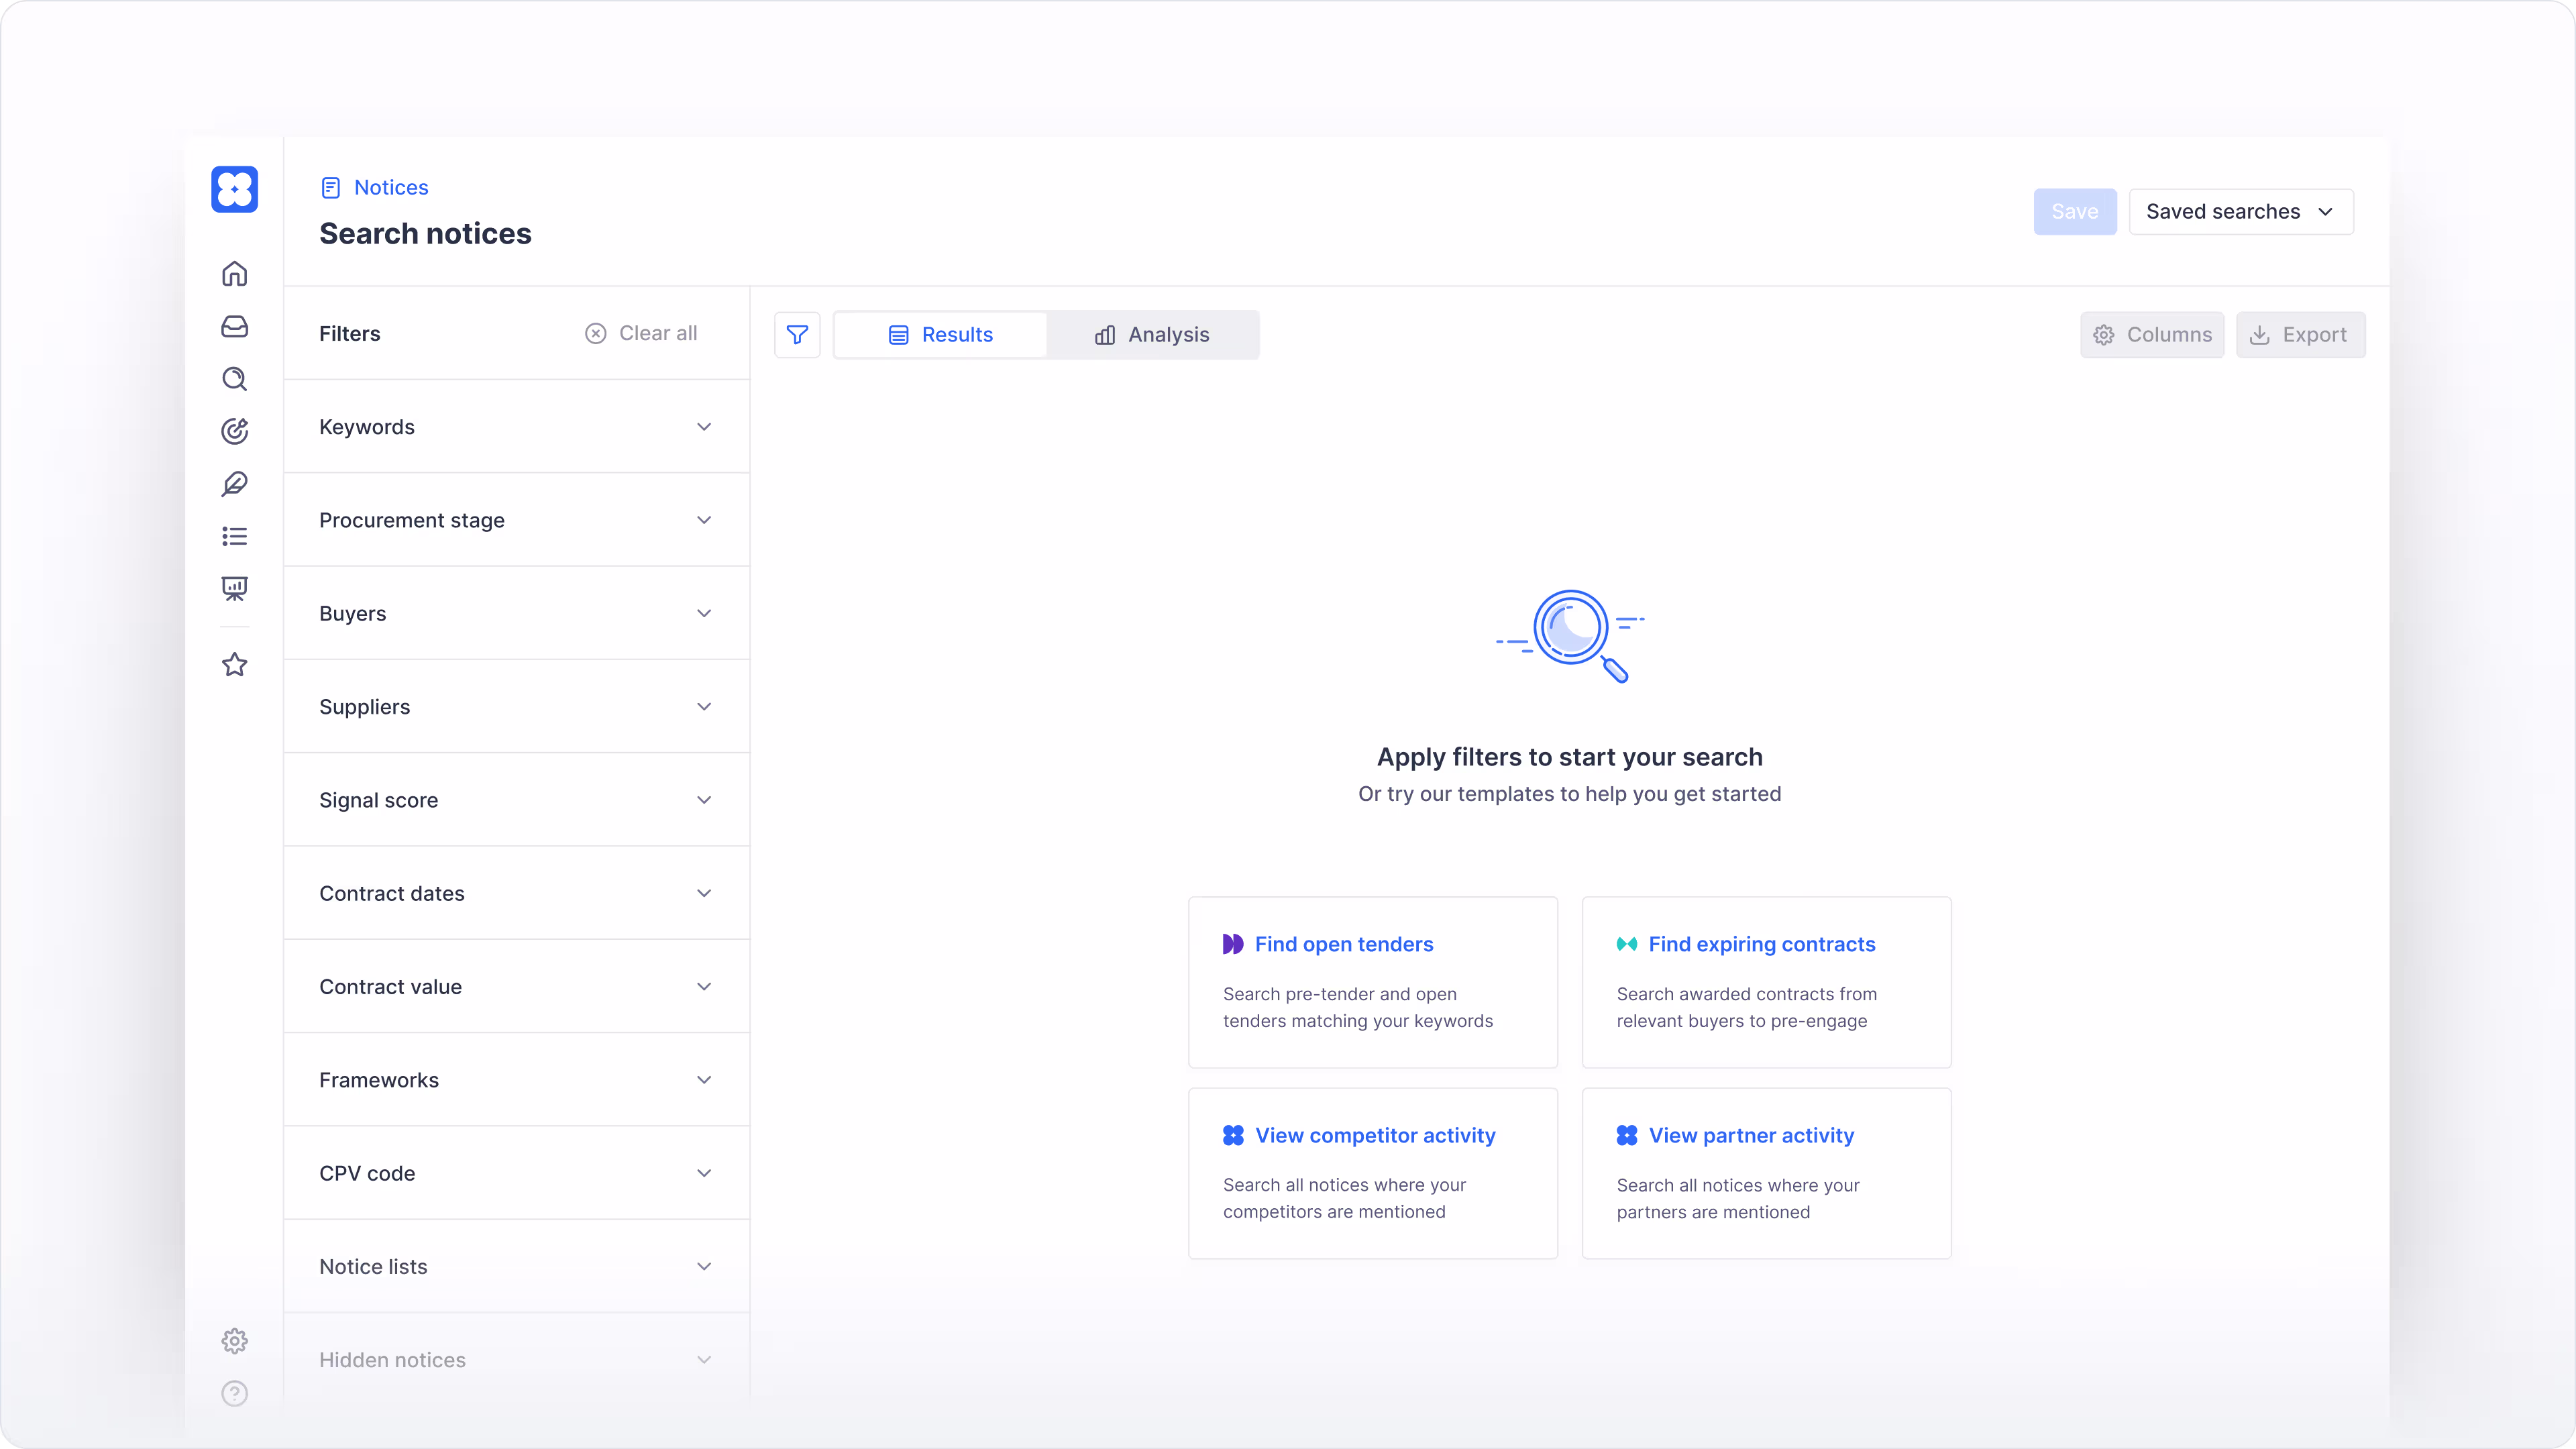Open the presentation board sidebar icon

[234, 589]
